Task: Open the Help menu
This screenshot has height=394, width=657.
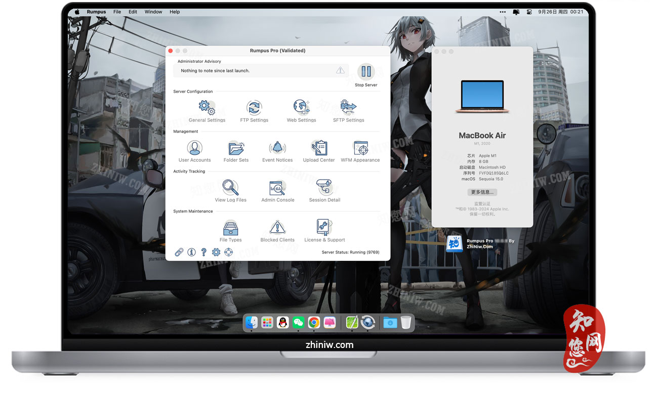Action: point(175,12)
